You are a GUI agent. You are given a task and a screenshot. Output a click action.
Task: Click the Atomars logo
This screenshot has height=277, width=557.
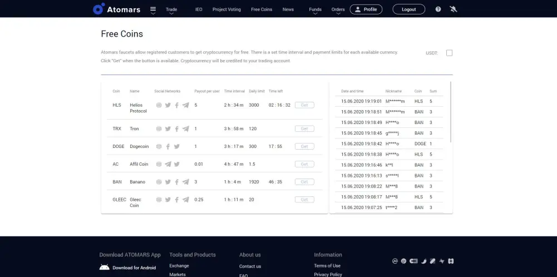tap(116, 9)
